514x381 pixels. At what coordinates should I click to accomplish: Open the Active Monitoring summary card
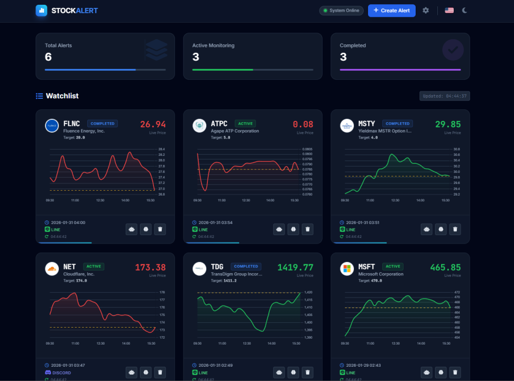pyautogui.click(x=253, y=56)
